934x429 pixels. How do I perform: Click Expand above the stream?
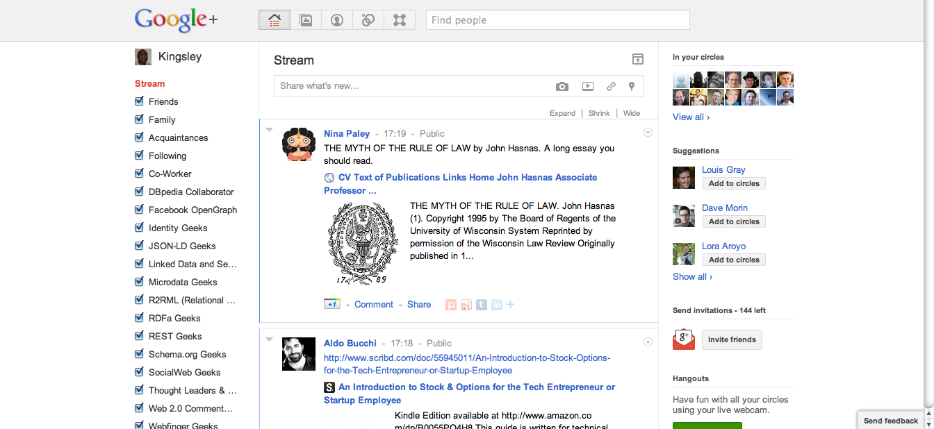click(x=562, y=113)
